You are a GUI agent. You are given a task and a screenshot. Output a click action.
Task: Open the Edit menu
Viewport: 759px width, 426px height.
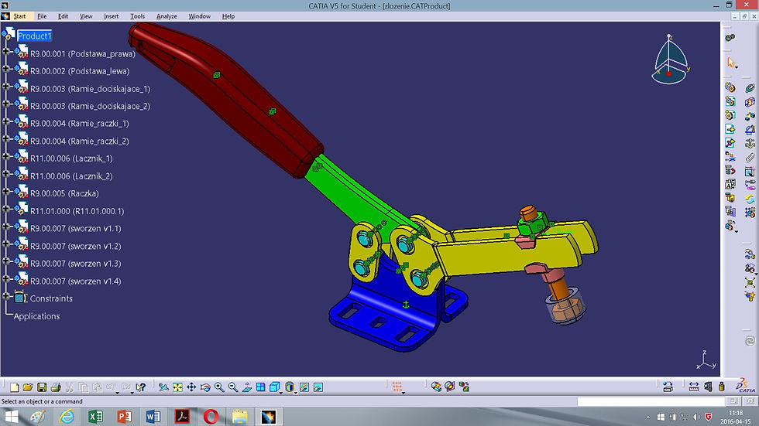click(63, 16)
